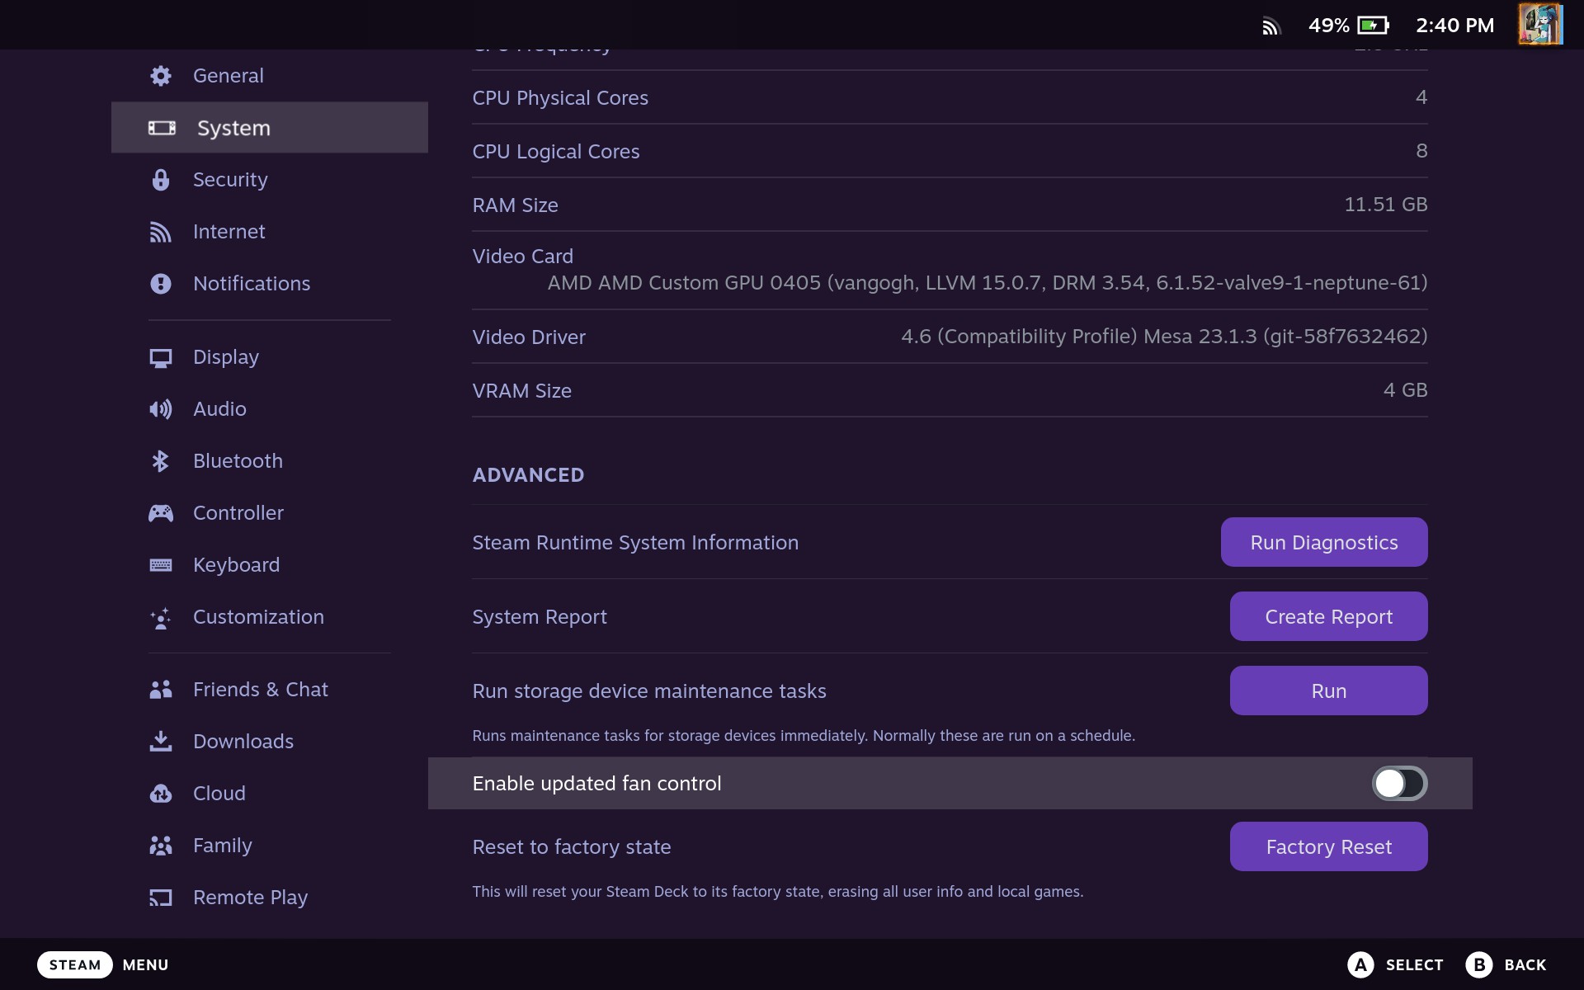Toggle Enable updated fan control switch
1584x990 pixels.
coord(1399,784)
